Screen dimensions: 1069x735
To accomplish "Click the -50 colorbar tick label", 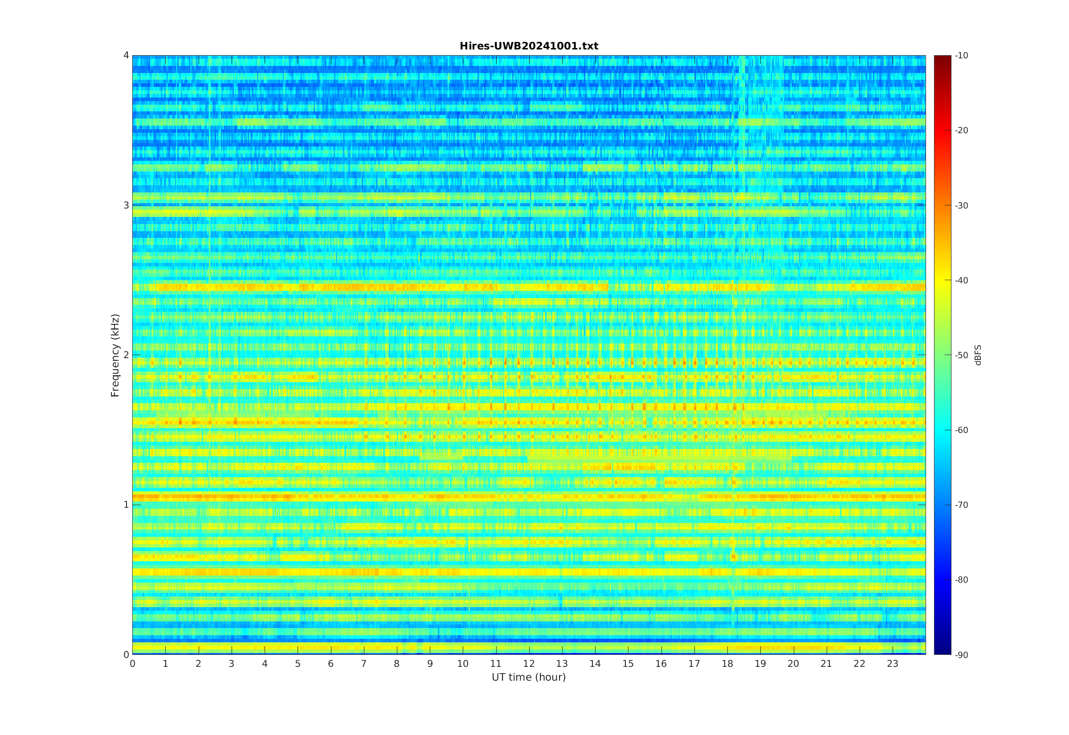I will click(961, 355).
